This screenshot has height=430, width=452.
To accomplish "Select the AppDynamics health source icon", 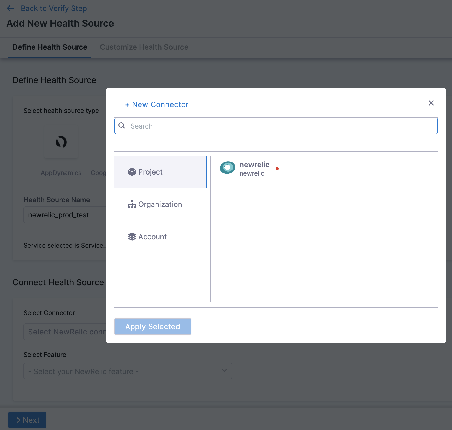I will point(61,142).
